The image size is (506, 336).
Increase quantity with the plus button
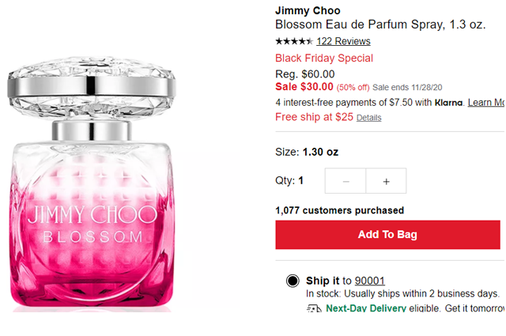pyautogui.click(x=386, y=181)
